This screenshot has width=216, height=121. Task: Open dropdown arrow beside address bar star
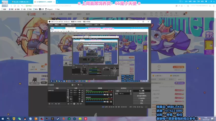pos(184,6)
